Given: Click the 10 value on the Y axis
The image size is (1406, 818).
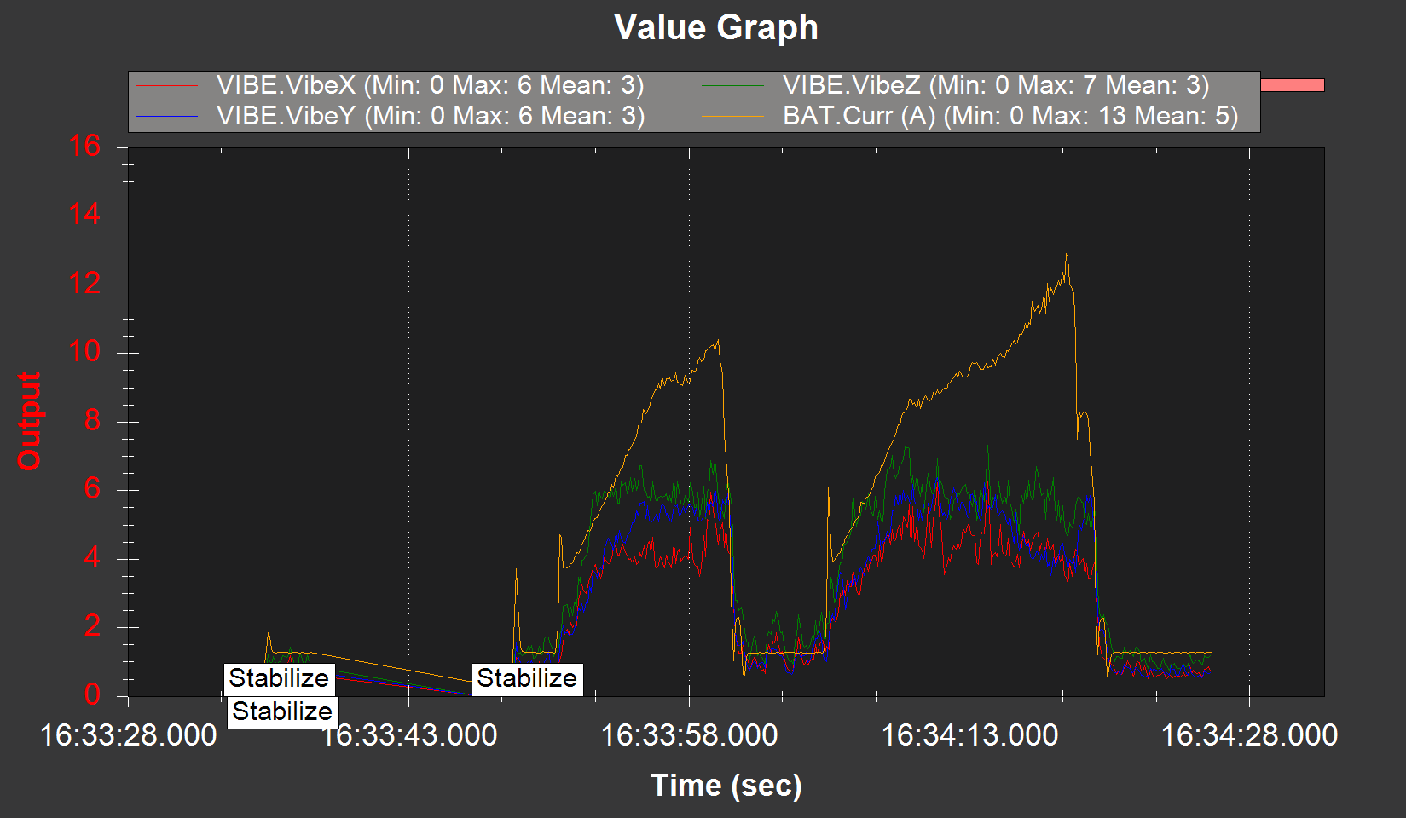Looking at the screenshot, I should tap(85, 352).
